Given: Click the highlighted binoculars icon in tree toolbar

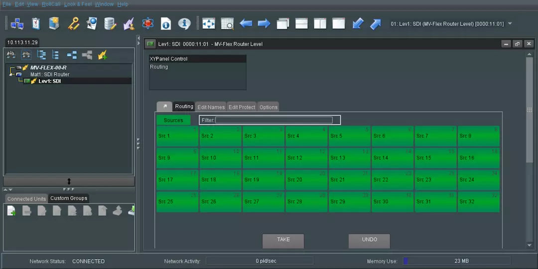Looking at the screenshot, I should [x=26, y=55].
